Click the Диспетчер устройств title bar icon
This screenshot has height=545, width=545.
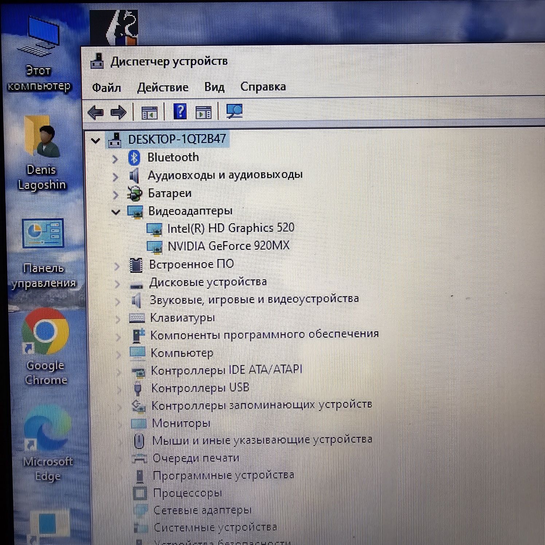pyautogui.click(x=97, y=62)
